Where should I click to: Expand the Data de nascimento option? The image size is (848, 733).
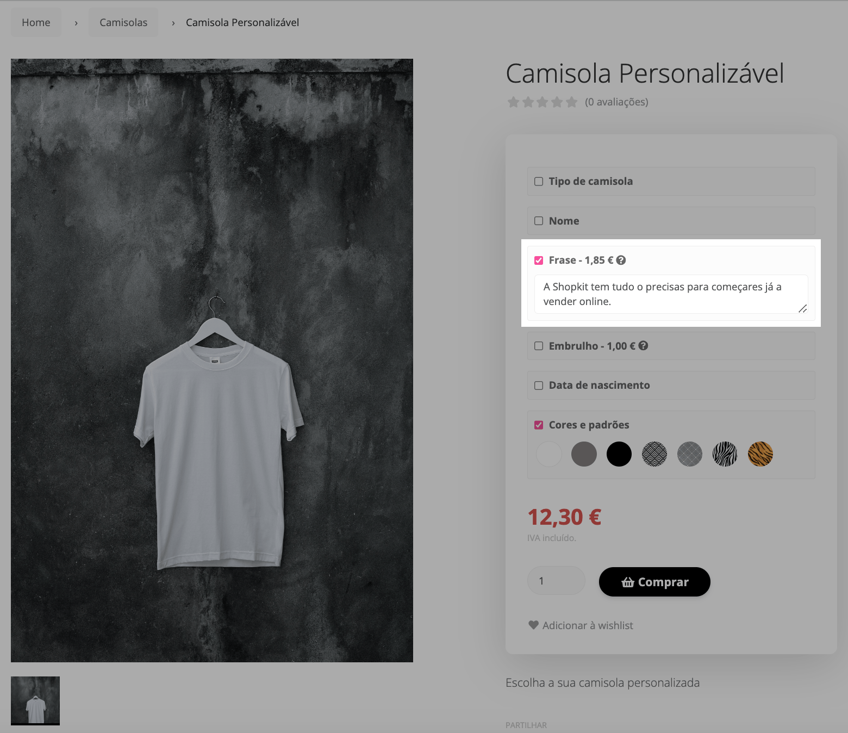(x=539, y=386)
